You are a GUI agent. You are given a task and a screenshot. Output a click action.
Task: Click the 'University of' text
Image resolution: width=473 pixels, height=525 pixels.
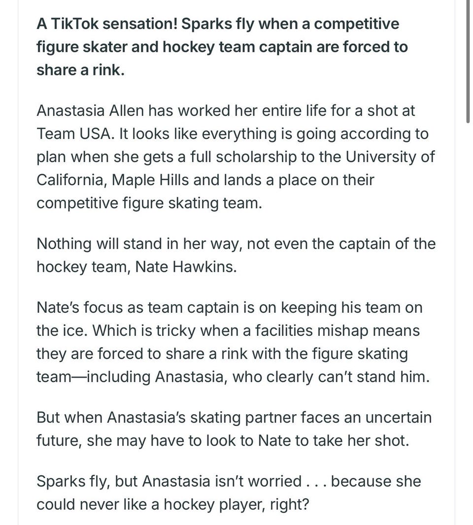click(390, 157)
